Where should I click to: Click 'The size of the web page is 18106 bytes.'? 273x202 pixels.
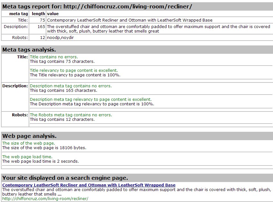point(44,148)
